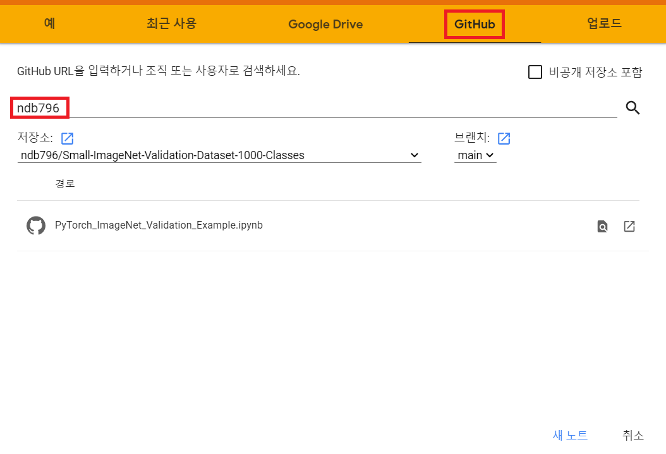
Task: Click the 브랜치: label
Action: (472, 137)
